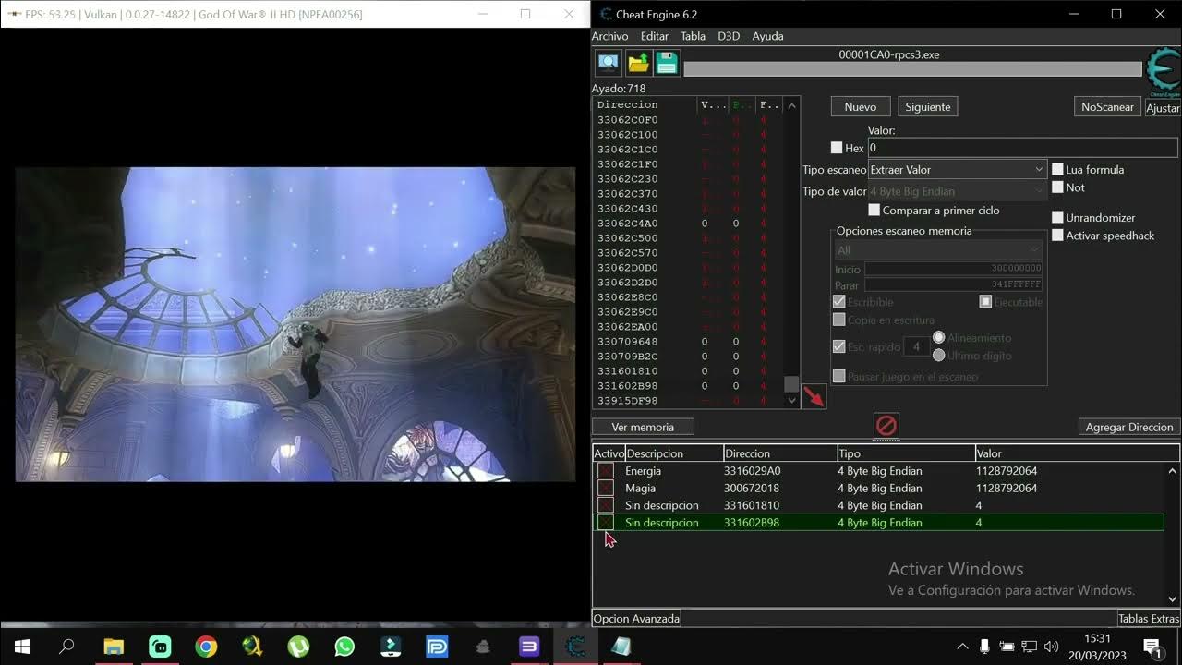Click the Ajustar settings label
Screen dimensions: 1182x665
pos(1163,108)
